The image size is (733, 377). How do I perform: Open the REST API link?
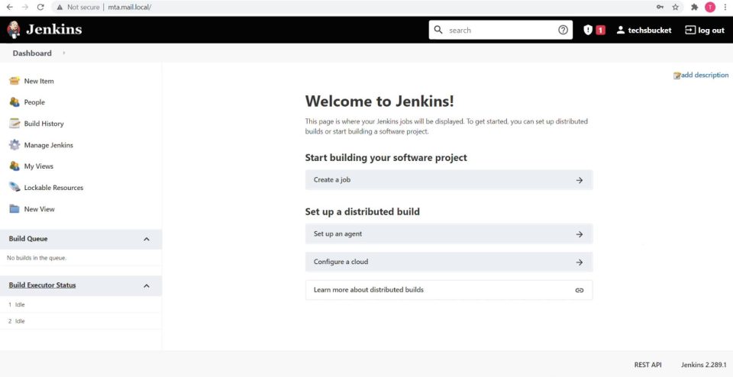tap(647, 364)
